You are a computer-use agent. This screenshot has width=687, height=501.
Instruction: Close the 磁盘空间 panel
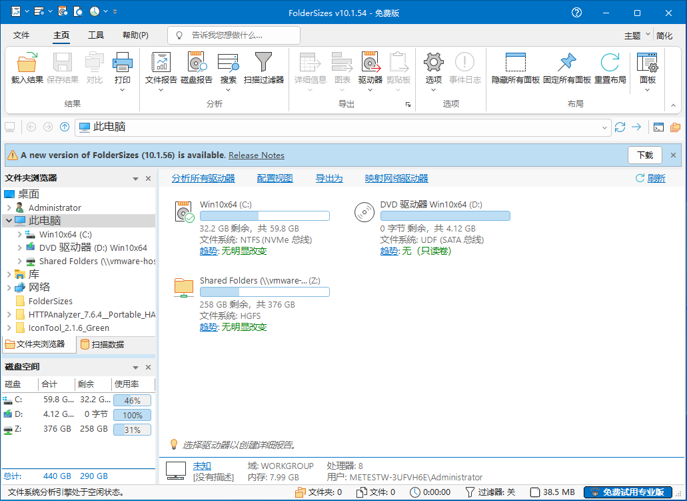coord(148,367)
